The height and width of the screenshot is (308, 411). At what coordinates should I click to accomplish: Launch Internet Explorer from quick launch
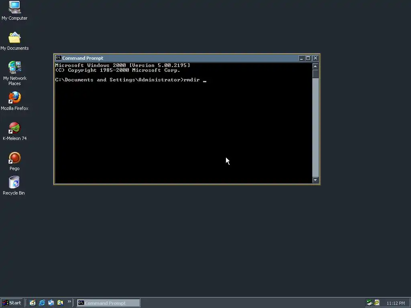pos(42,303)
